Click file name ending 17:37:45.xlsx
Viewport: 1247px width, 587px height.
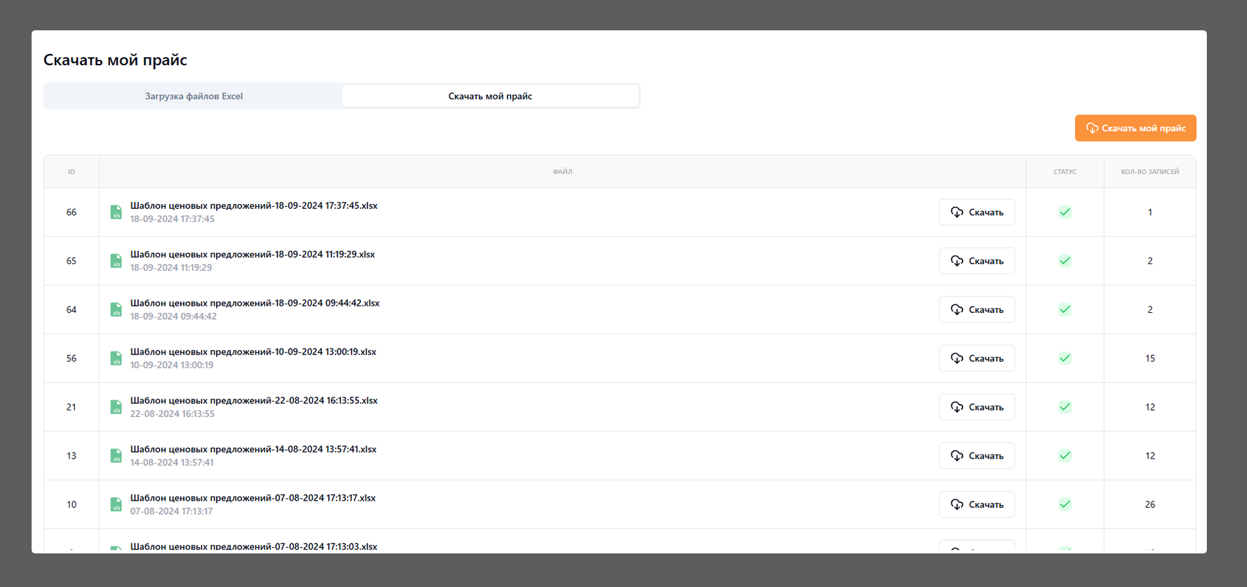pos(253,206)
